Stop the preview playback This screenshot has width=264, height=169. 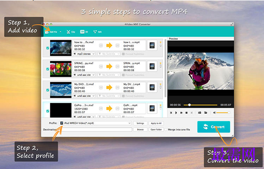(x=187, y=113)
